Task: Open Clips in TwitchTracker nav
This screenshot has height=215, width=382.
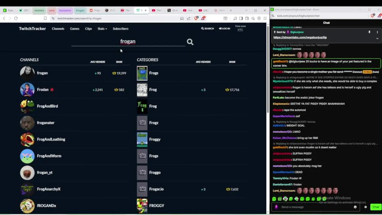Action: (88, 29)
